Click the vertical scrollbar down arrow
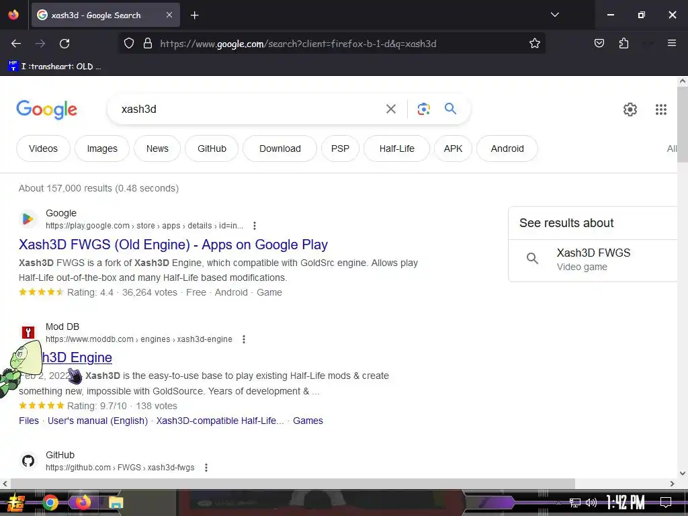The height and width of the screenshot is (516, 688). tap(683, 473)
